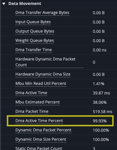
Task: Open Dynamic Dma Packet Percent metric
Action: coord(43,130)
